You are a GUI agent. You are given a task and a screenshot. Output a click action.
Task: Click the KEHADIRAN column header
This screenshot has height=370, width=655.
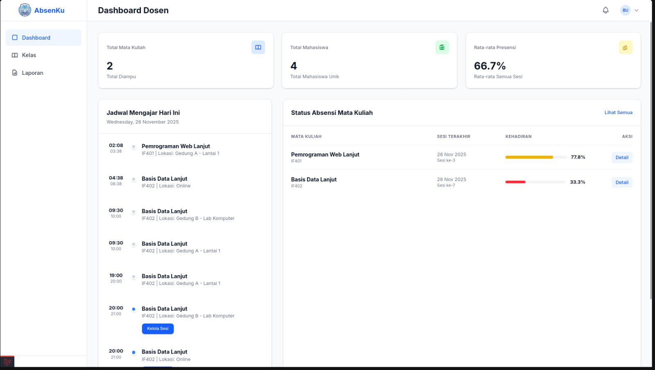pos(518,137)
